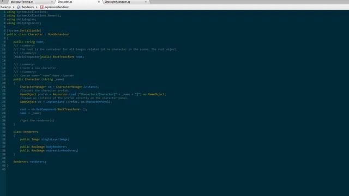Switch to the dialogueTesting.cs tab
Viewport: 349px width, 196px height.
(x=22, y=2)
